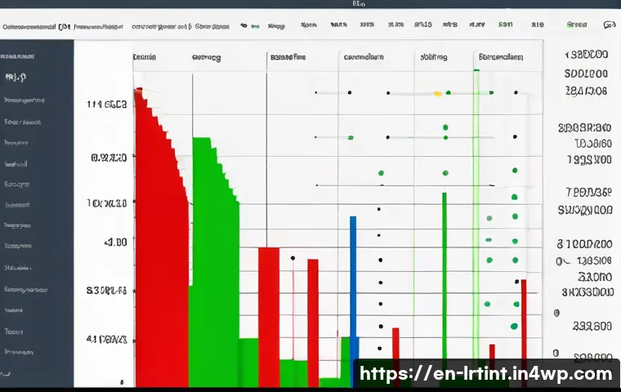This screenshot has width=621, height=392.
Task: Select the third column header in the chart
Action: (288, 58)
